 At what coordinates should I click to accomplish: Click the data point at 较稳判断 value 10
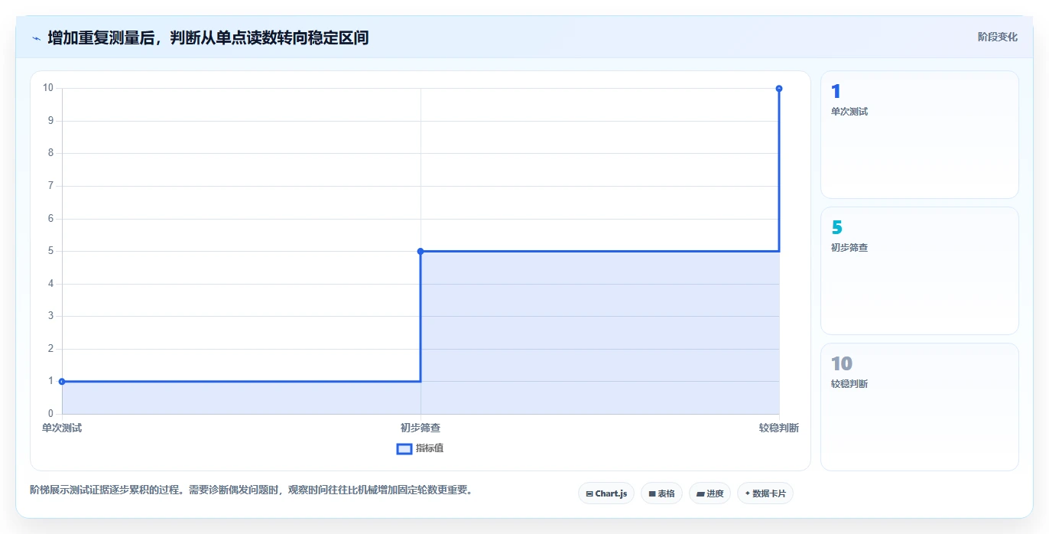coord(779,89)
